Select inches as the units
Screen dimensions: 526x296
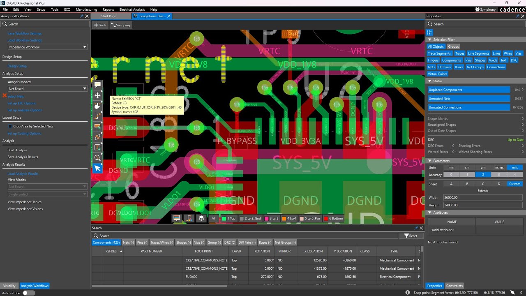[x=499, y=167]
